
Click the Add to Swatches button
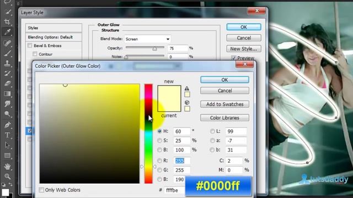tap(224, 104)
